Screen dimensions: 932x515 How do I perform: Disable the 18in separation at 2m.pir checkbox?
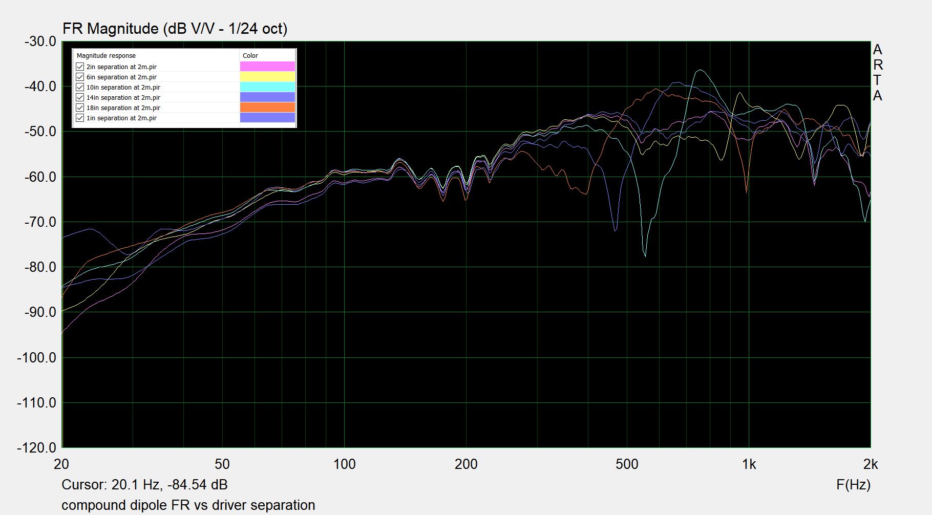pos(80,108)
